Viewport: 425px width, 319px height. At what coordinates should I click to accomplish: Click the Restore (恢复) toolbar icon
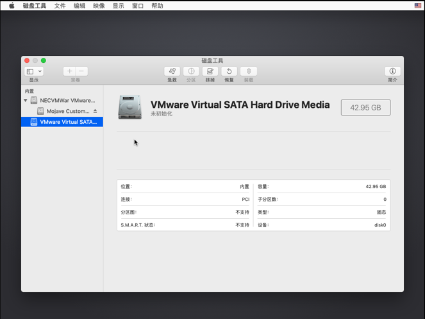pyautogui.click(x=229, y=71)
